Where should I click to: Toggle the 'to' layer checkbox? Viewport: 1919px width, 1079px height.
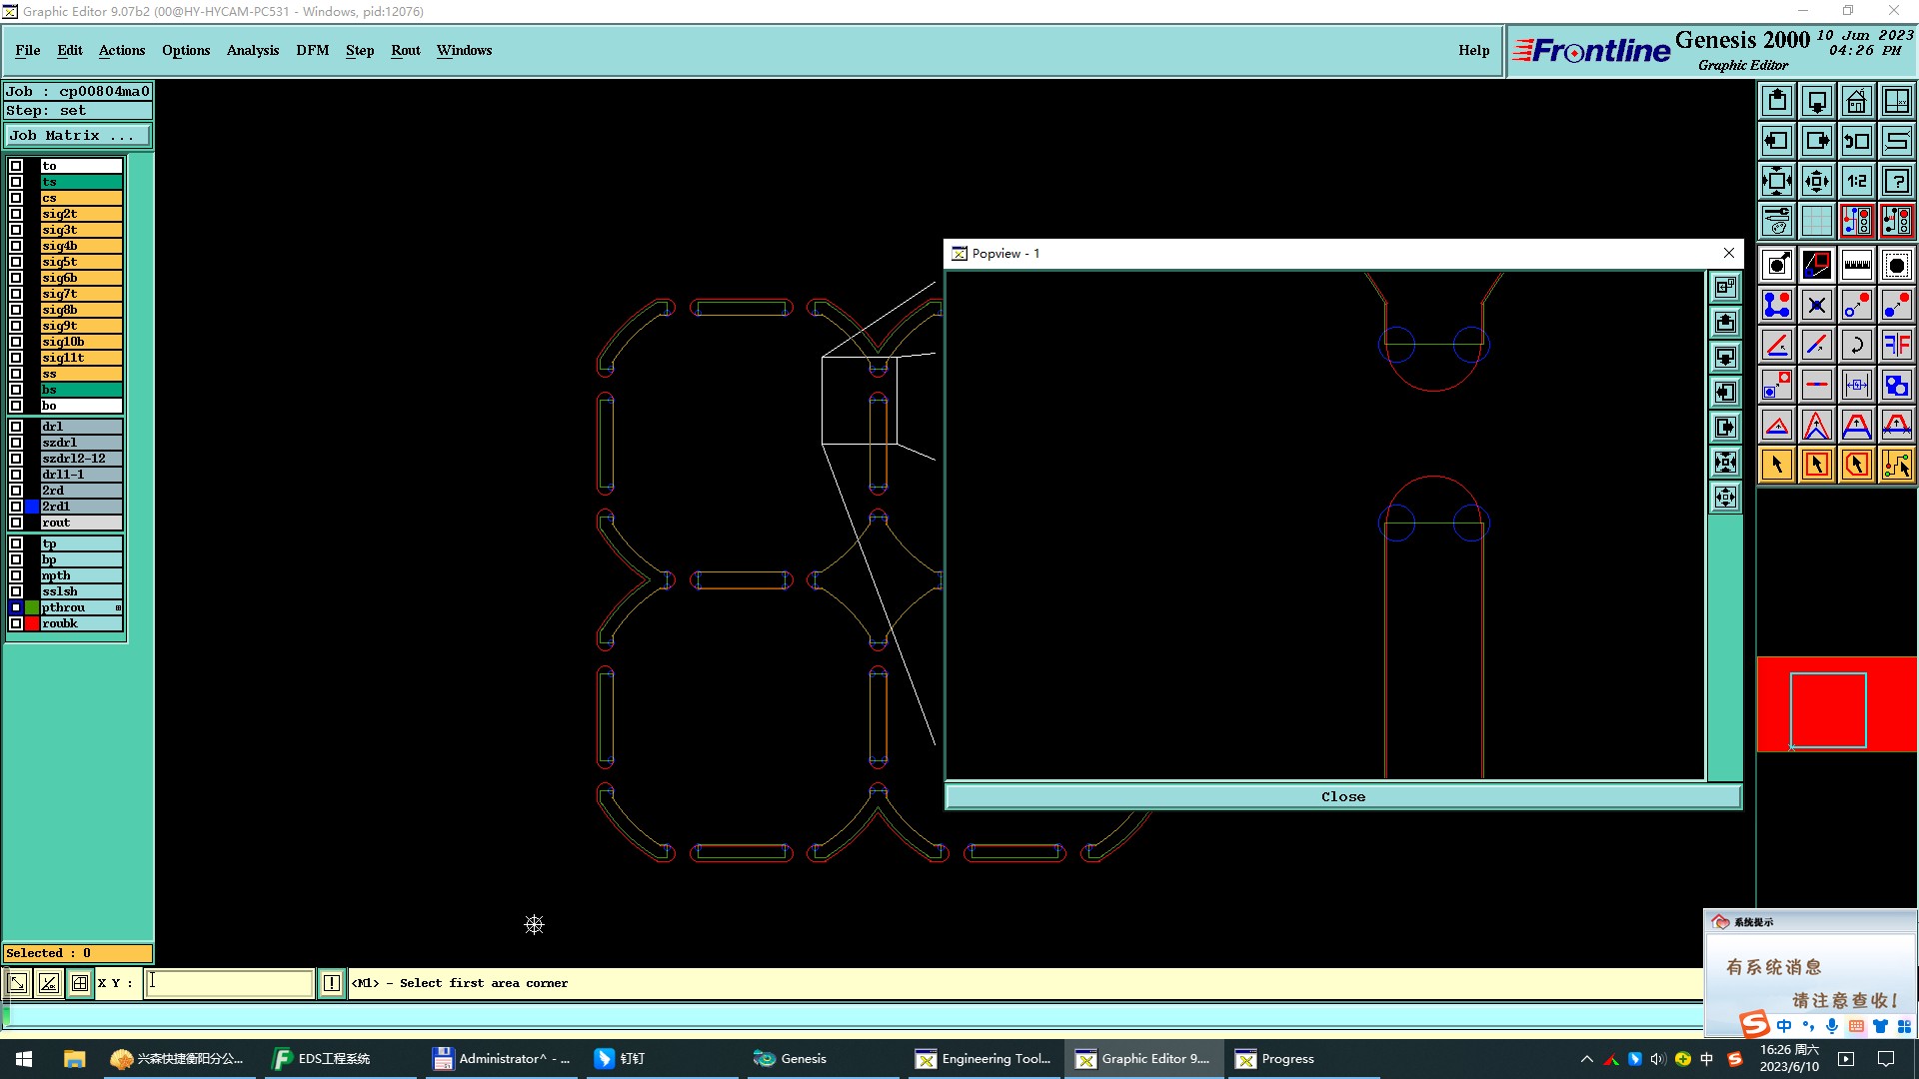point(16,166)
